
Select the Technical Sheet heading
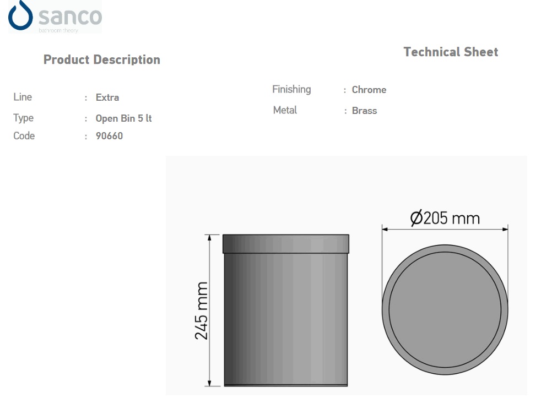pyautogui.click(x=451, y=52)
